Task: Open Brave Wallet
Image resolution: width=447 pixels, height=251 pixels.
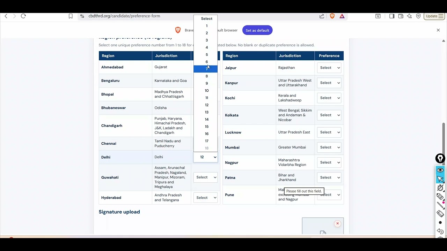Action: [401, 16]
